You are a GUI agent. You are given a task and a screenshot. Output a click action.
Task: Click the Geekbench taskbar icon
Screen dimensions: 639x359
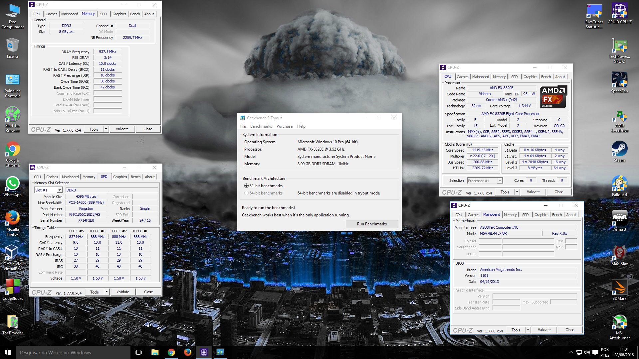point(220,352)
